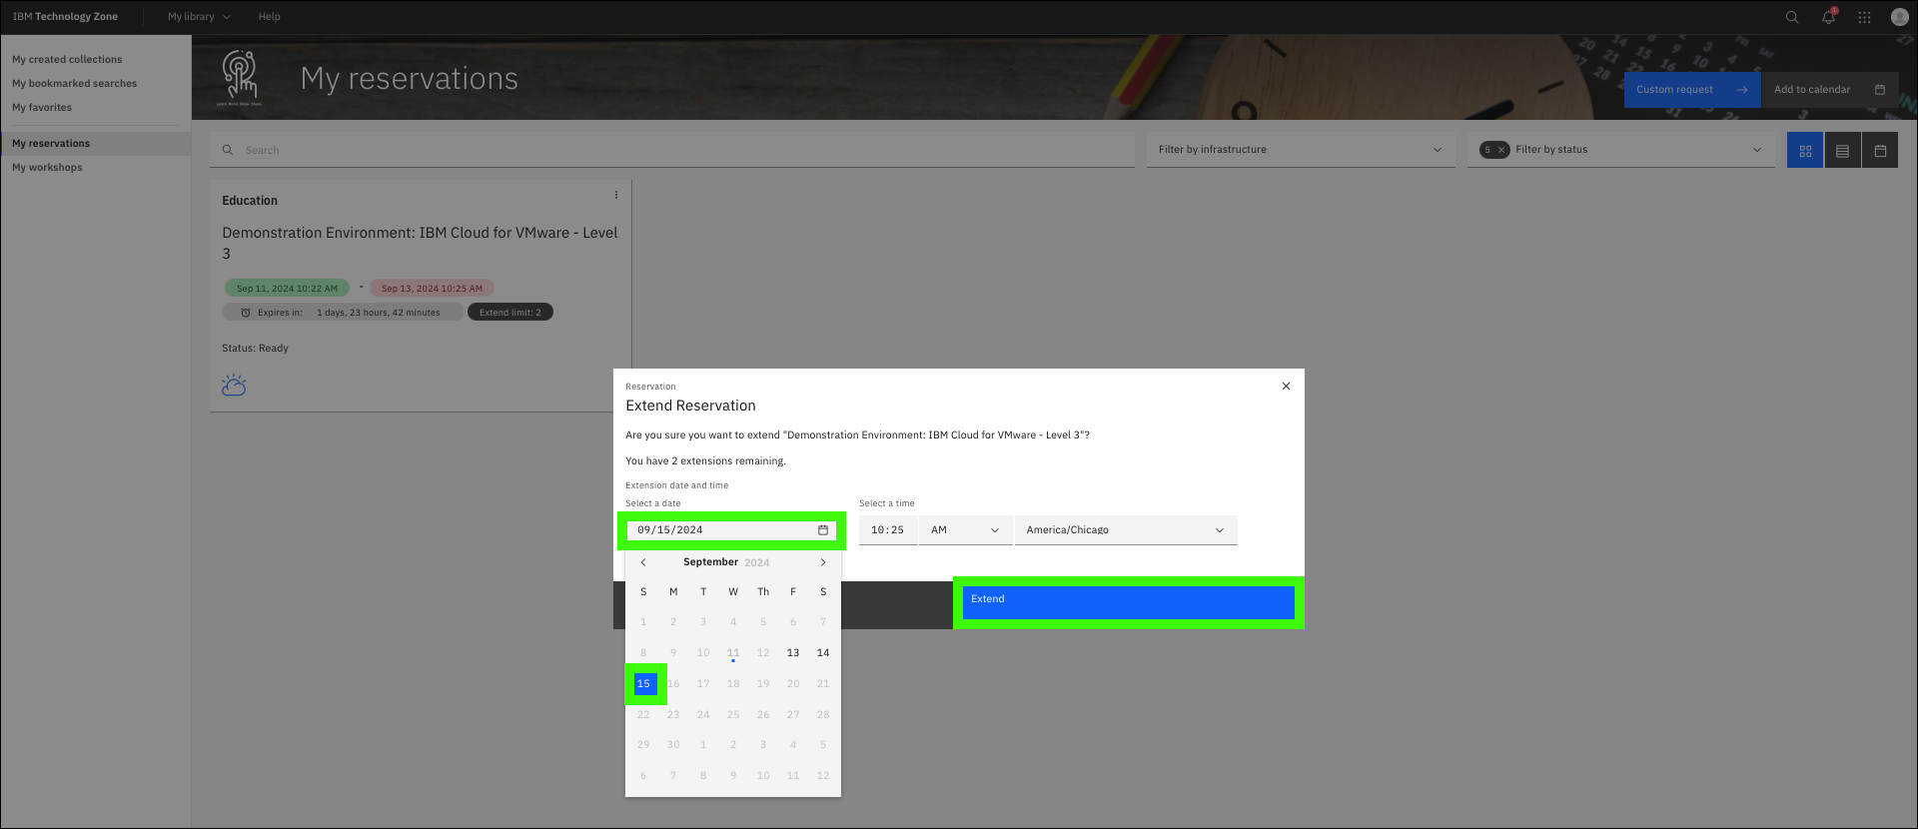This screenshot has width=1918, height=829.
Task: Click the time input field showing 10:25
Action: click(x=888, y=530)
